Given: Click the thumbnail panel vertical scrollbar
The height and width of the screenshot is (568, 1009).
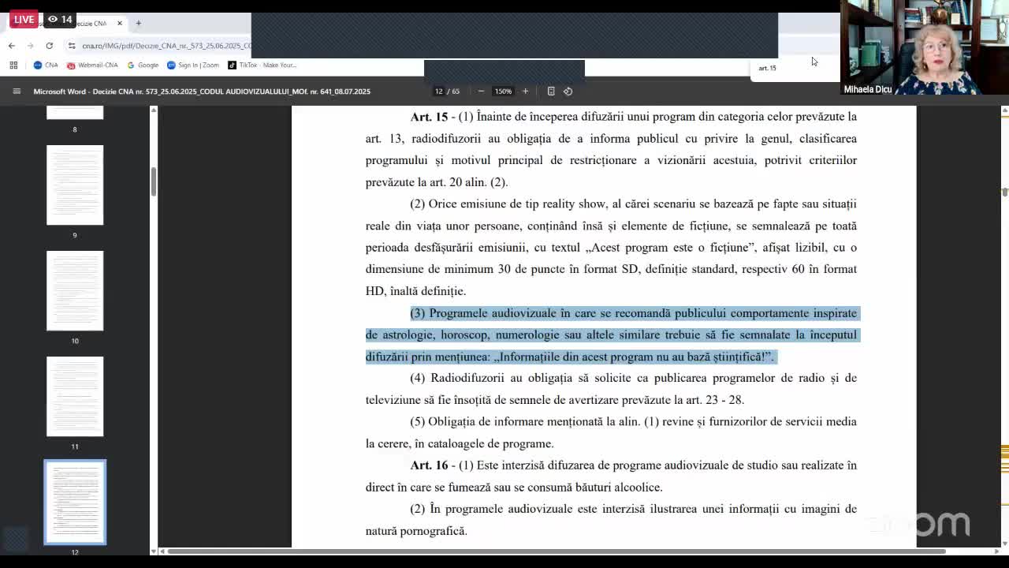Looking at the screenshot, I should pos(154,181).
